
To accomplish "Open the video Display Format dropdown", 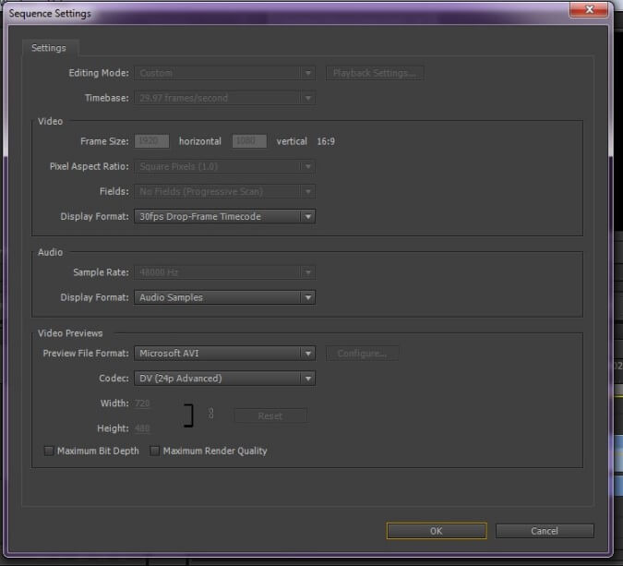I will [225, 217].
